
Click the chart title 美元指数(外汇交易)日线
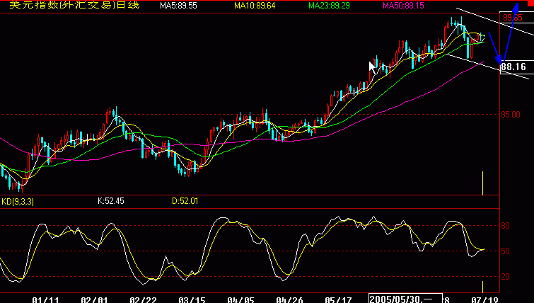pyautogui.click(x=74, y=5)
